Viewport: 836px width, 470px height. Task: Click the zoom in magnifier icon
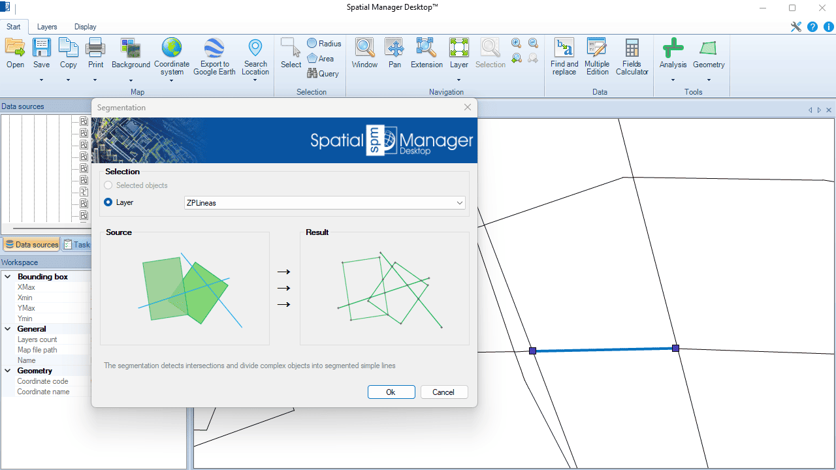point(516,43)
